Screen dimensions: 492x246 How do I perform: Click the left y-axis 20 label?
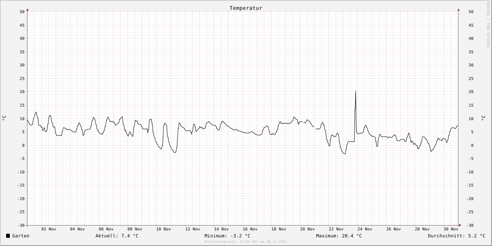click(x=22, y=92)
